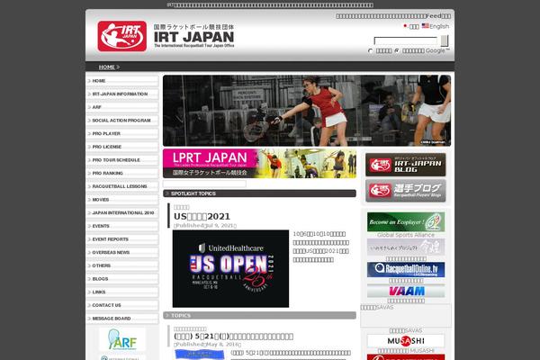Go to MOVIES section
The height and width of the screenshot is (360, 540).
click(122, 200)
